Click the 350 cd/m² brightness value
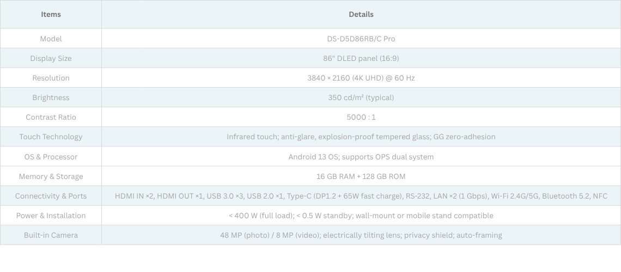This screenshot has width=621, height=272. tap(361, 97)
